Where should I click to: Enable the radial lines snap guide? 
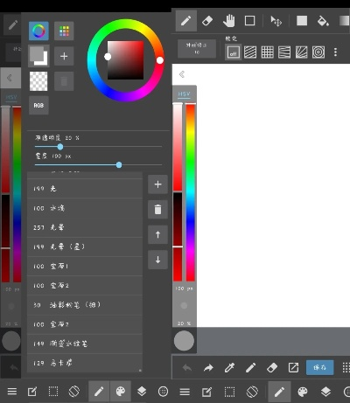(301, 52)
